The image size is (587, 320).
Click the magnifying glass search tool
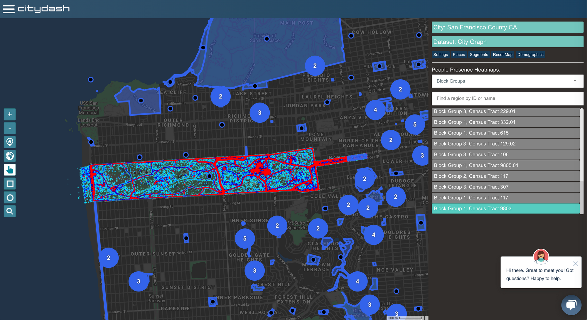tap(10, 211)
